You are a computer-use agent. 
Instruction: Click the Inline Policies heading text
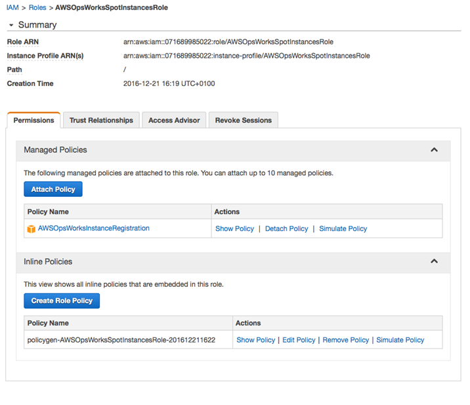pos(48,262)
